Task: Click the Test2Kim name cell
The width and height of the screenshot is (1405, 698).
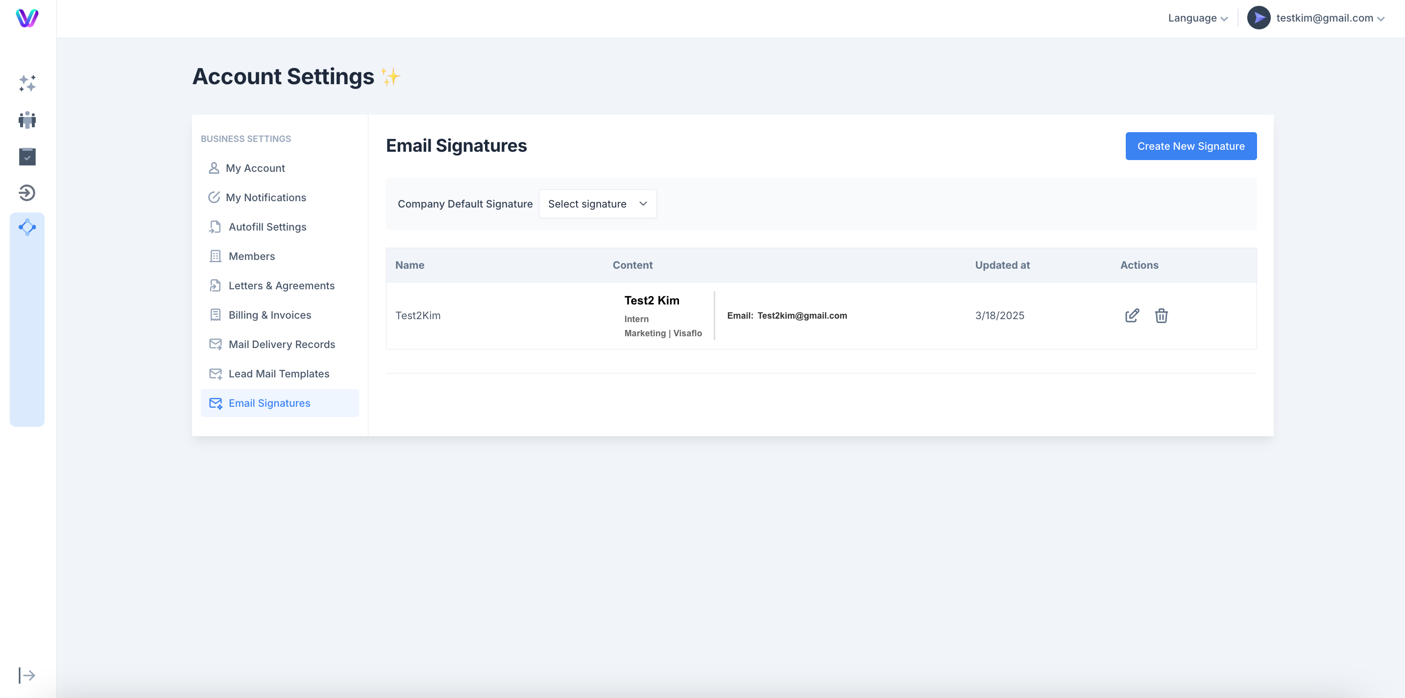Action: pyautogui.click(x=418, y=316)
